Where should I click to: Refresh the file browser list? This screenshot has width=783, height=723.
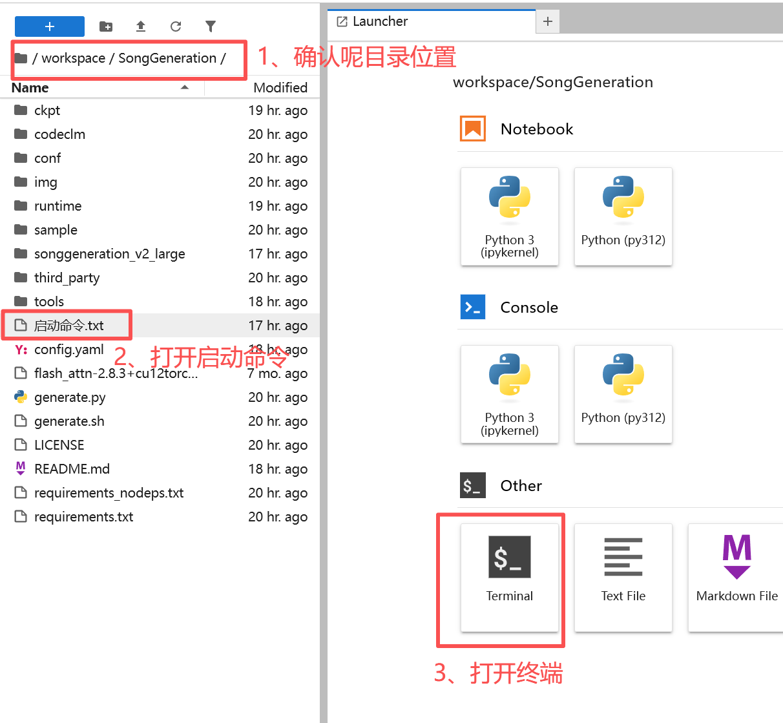[x=176, y=26]
